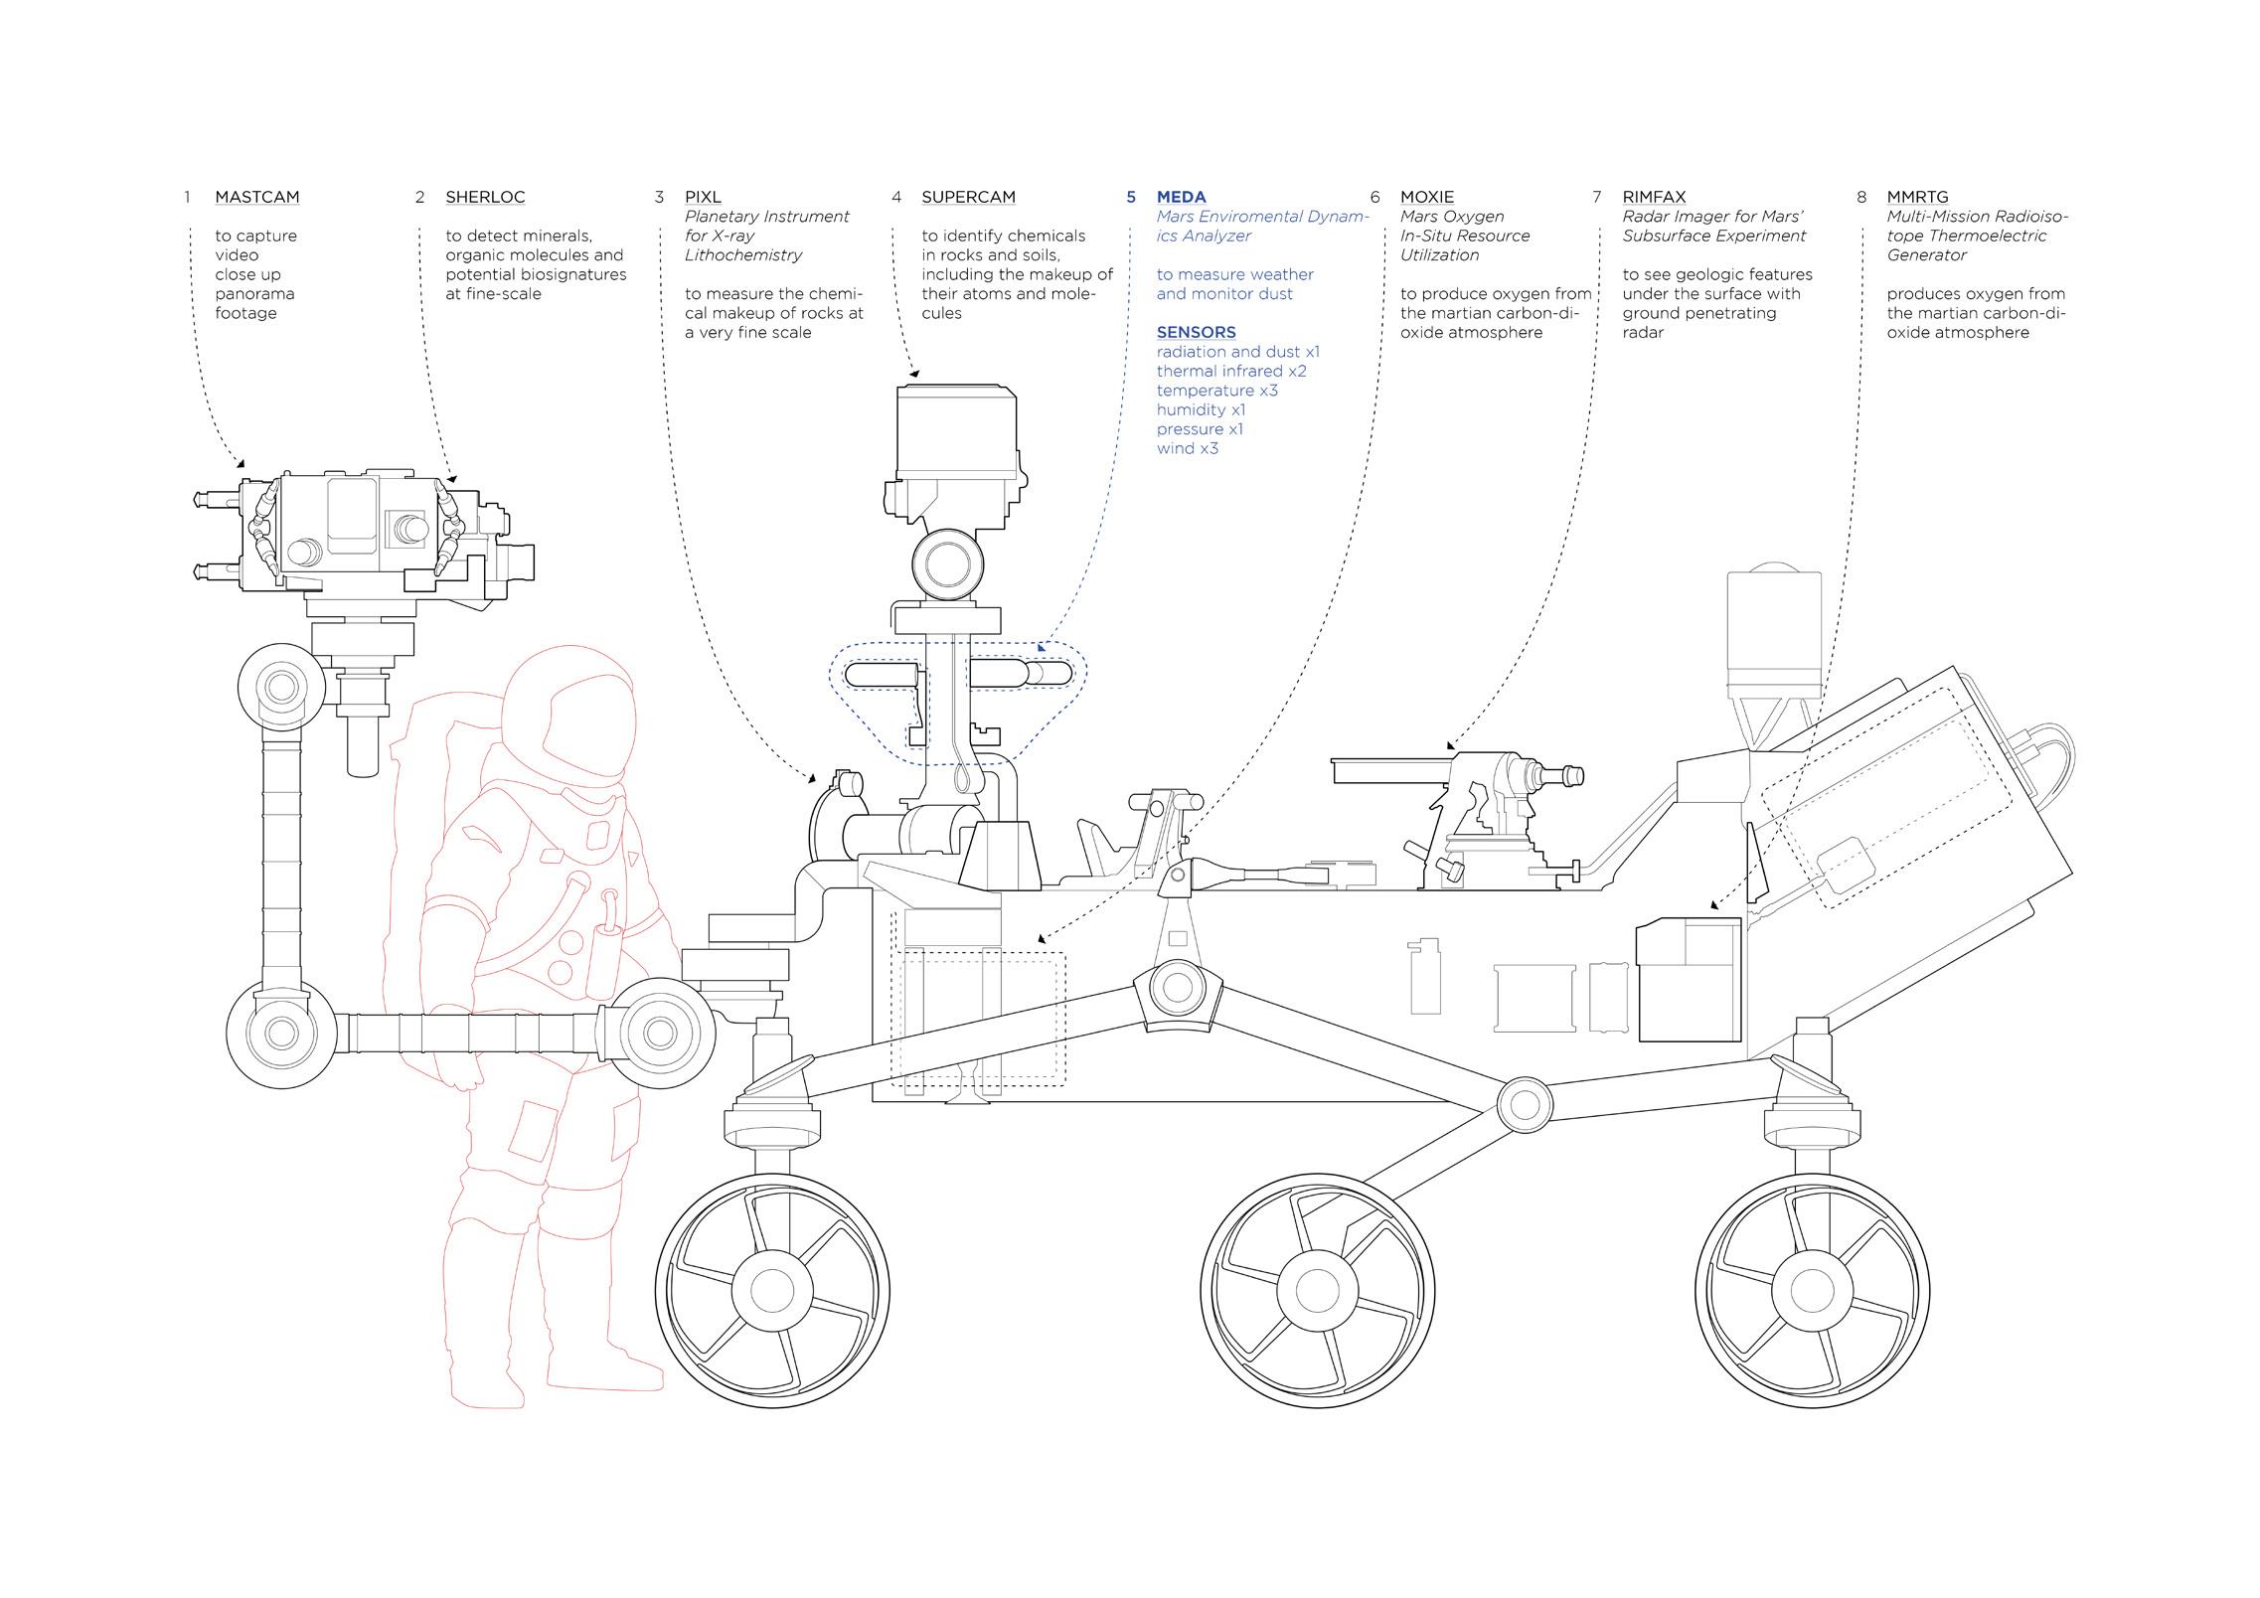Viewport: 2260px width, 1598px height.
Task: Click the SUPERCAM underlined heading
Action: [x=968, y=197]
